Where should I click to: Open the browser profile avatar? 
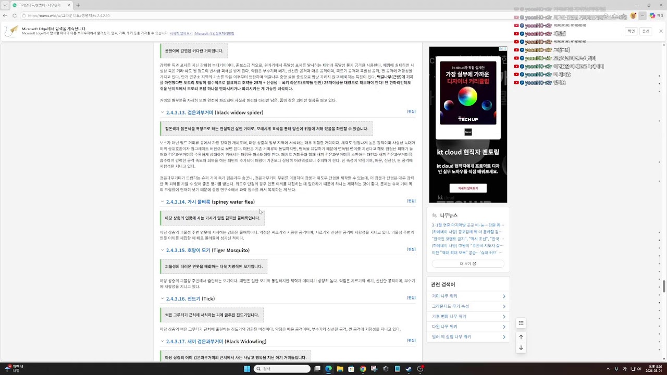(634, 16)
